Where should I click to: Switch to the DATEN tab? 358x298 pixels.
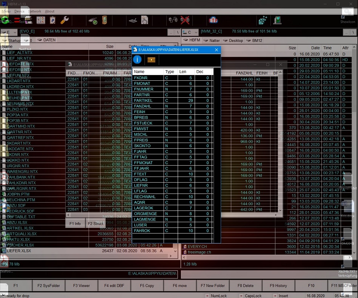[x=46, y=40]
